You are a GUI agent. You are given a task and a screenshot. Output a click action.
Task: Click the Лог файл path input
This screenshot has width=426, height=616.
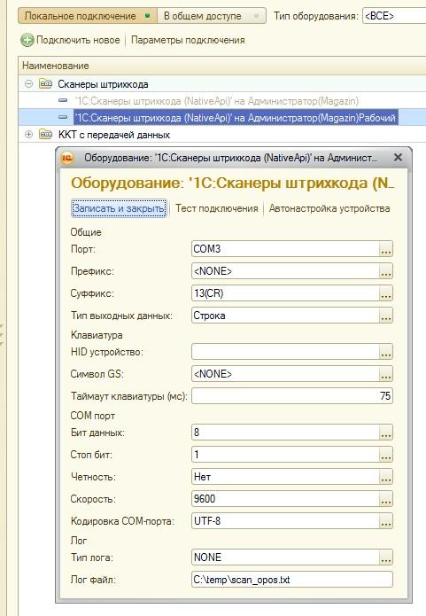pos(292,580)
